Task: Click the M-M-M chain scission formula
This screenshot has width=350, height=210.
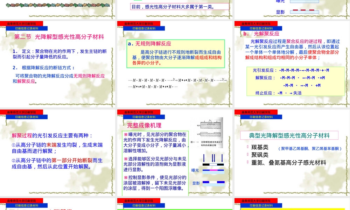Action: click(x=177, y=83)
